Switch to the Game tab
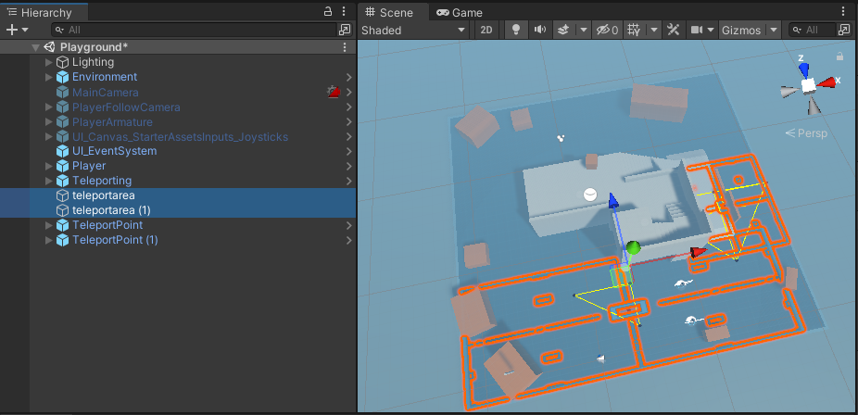This screenshot has width=858, height=415. (460, 12)
